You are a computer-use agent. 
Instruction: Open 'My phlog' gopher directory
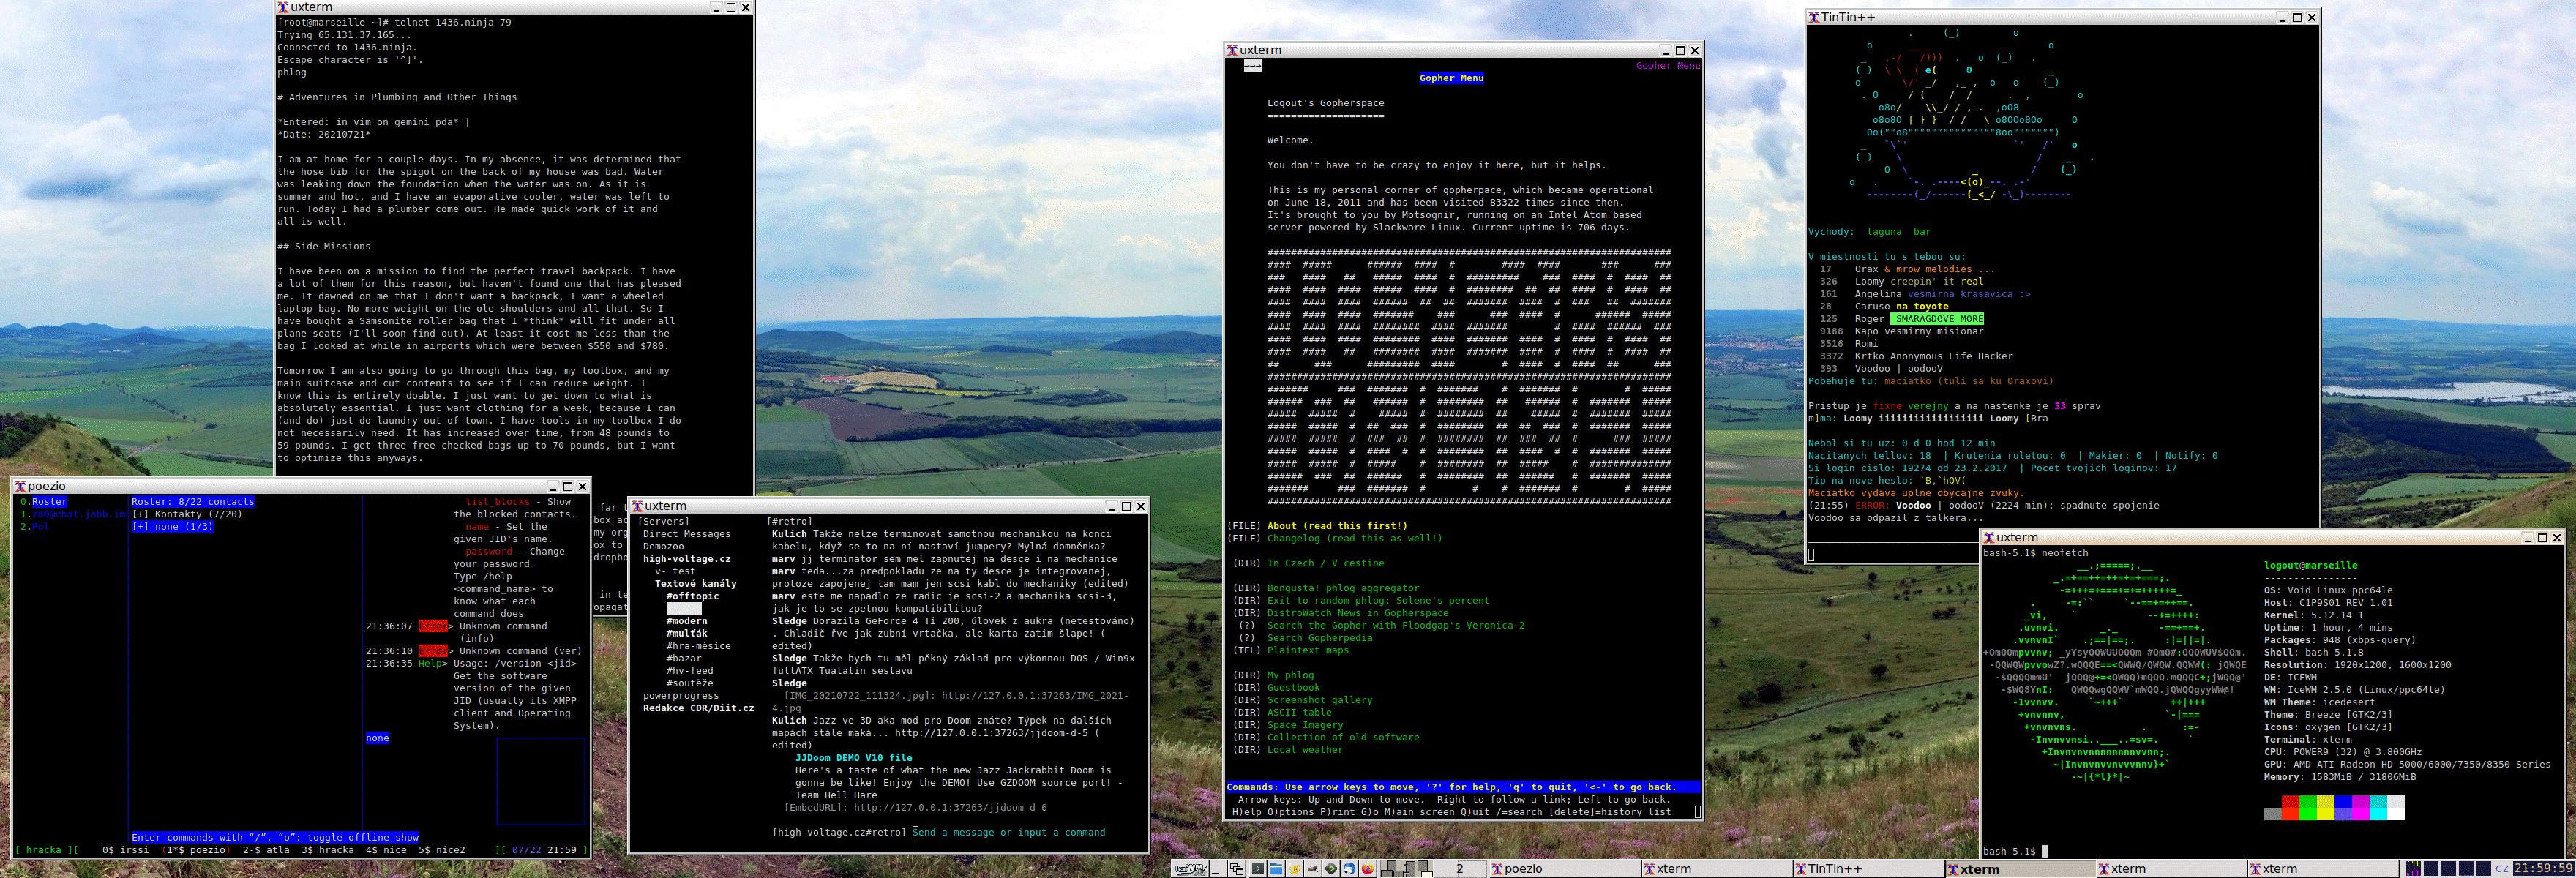(x=1291, y=675)
